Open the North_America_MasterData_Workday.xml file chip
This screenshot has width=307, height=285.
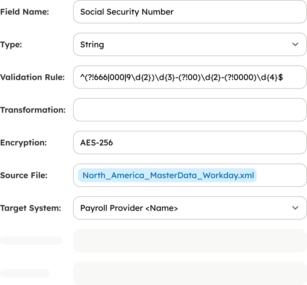(x=168, y=175)
